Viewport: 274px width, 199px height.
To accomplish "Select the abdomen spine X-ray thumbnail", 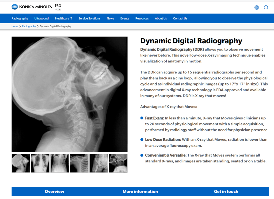I will click(x=60, y=163).
